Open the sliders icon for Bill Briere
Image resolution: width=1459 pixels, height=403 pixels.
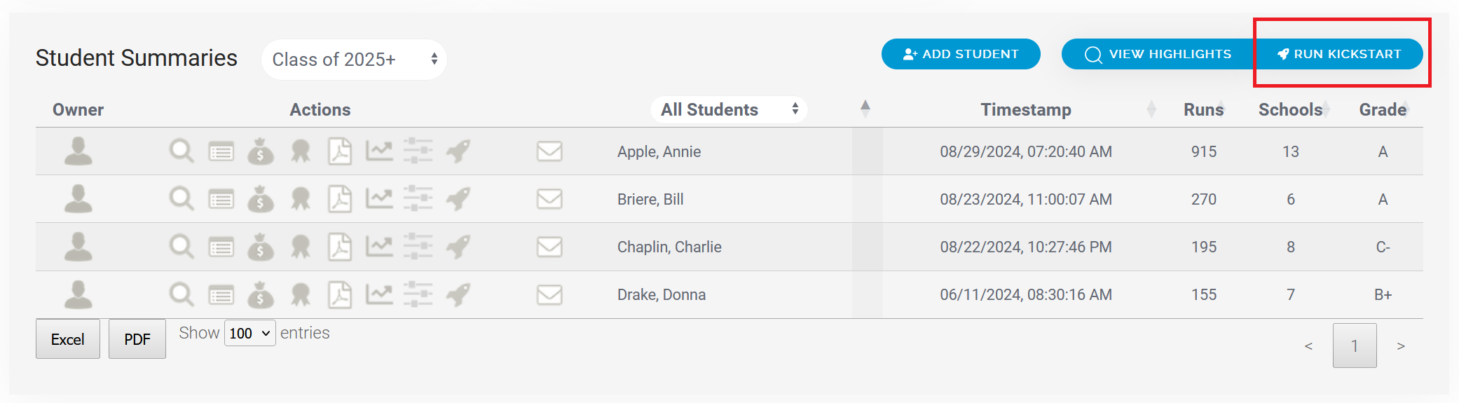[x=418, y=199]
